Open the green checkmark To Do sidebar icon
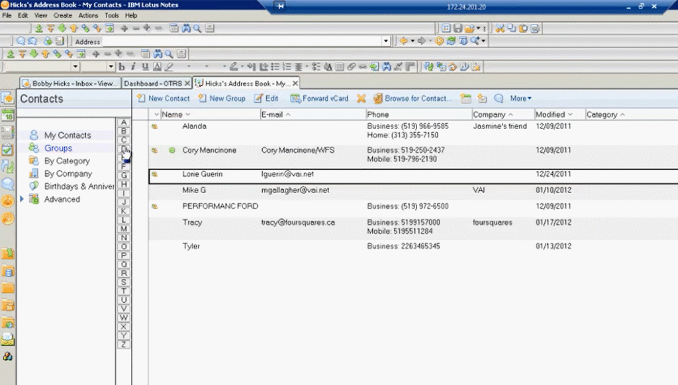Viewport: 678px width, 385px height. 8,150
